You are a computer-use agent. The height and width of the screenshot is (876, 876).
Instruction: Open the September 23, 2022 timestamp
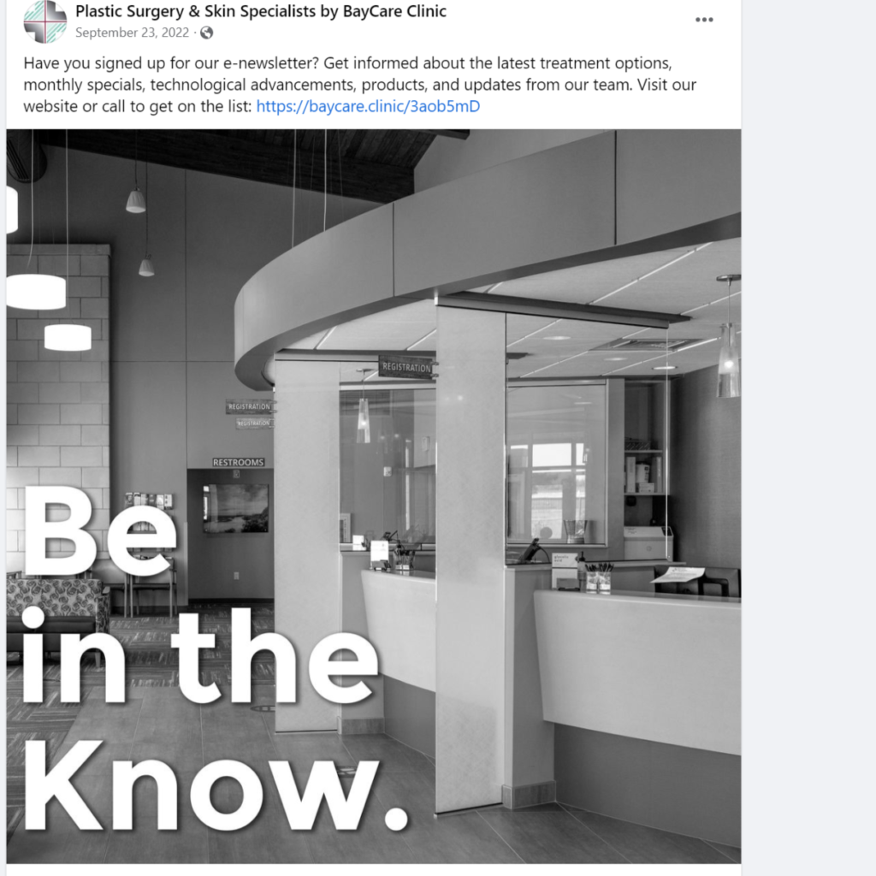coord(132,33)
